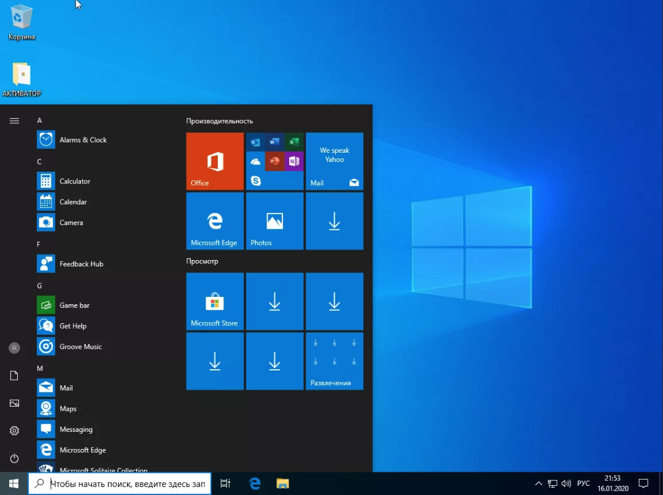Viewport: 663px width, 495px height.
Task: Open Outlook icon in Office apps tile
Action: point(255,142)
